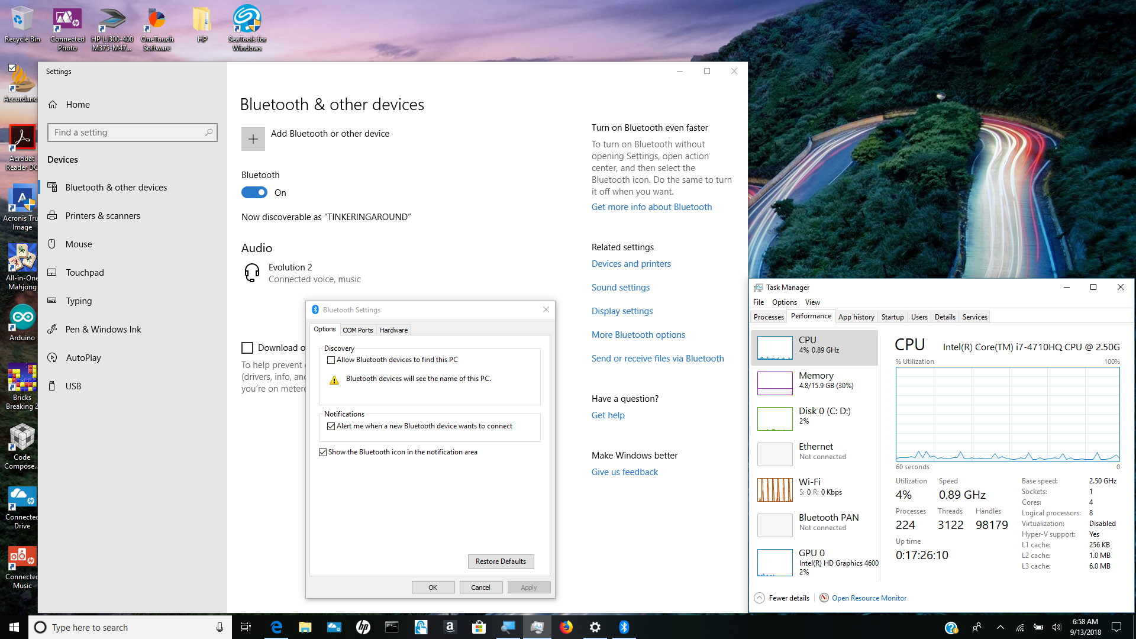Screen dimensions: 1136x639
Task: Click the plus icon to add Bluetooth device
Action: (253, 139)
